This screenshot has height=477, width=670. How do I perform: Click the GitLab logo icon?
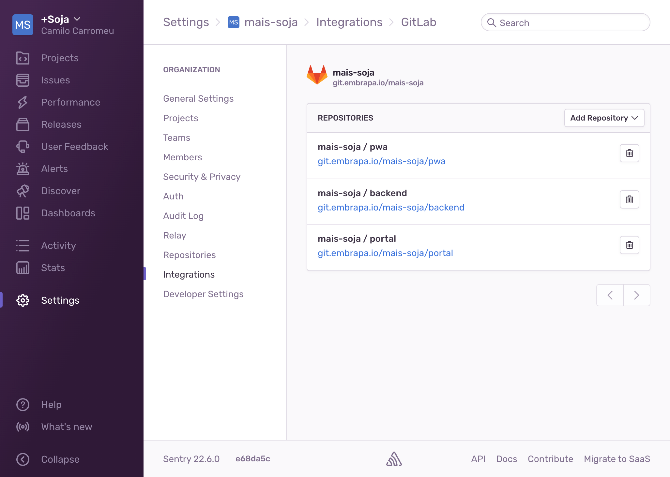(316, 76)
